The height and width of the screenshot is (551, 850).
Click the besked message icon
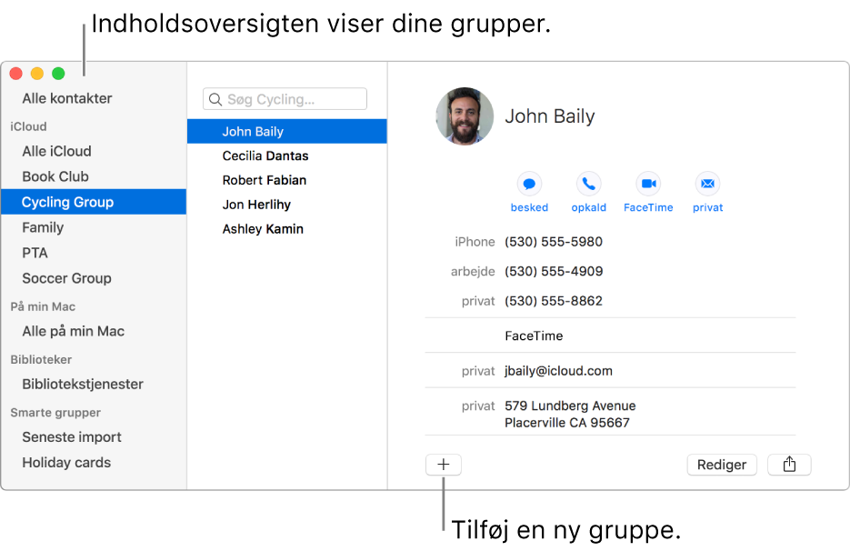pyautogui.click(x=529, y=184)
